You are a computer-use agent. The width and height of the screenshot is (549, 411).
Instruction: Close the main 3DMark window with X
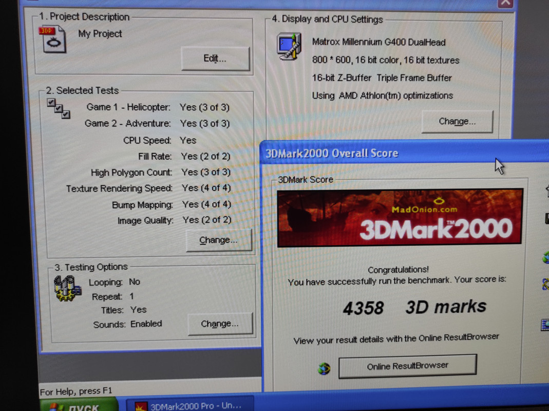pyautogui.click(x=505, y=3)
